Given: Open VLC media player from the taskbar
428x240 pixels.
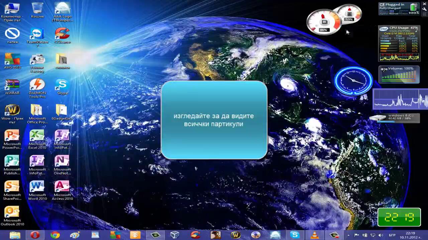Looking at the screenshot, I should click(315, 235).
